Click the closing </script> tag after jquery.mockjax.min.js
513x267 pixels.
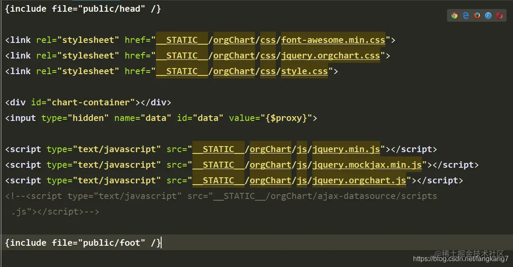tap(455, 165)
